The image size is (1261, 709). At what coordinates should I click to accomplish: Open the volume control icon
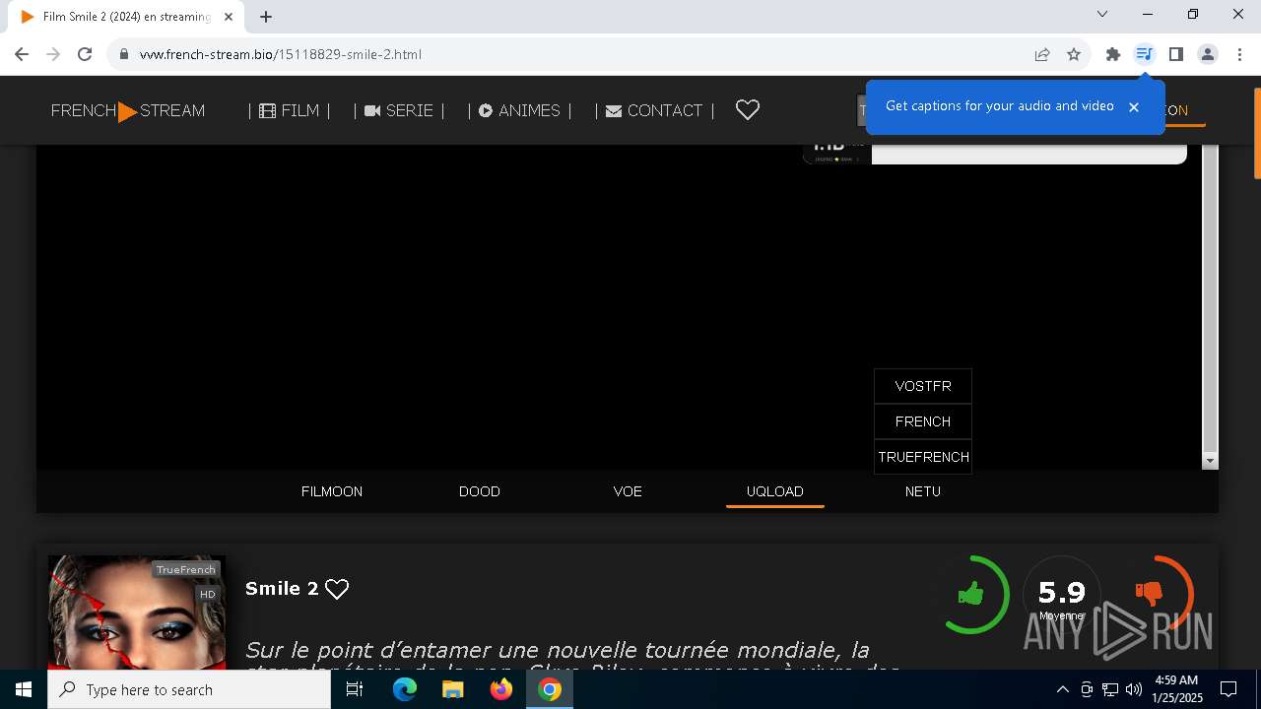click(1134, 689)
